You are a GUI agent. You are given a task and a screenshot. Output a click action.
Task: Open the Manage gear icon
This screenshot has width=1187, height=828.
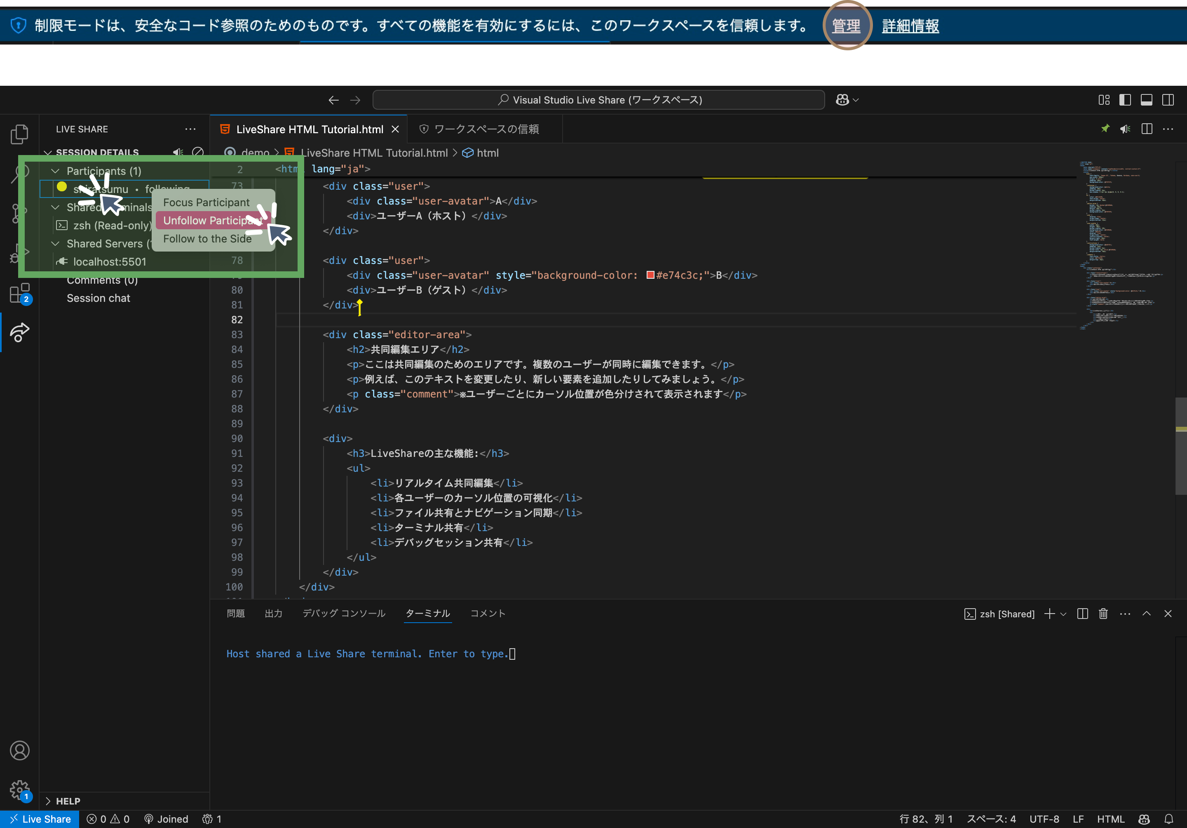coord(20,790)
